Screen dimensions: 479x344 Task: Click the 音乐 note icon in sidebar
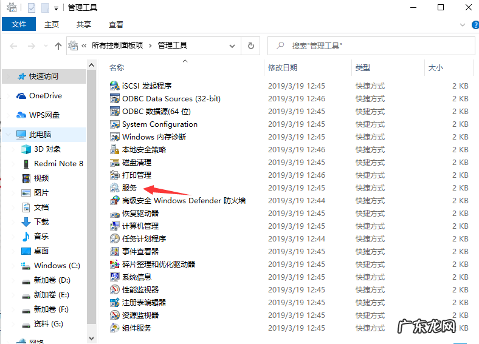coord(26,237)
